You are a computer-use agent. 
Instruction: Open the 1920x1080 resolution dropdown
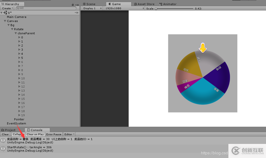click(x=124, y=8)
